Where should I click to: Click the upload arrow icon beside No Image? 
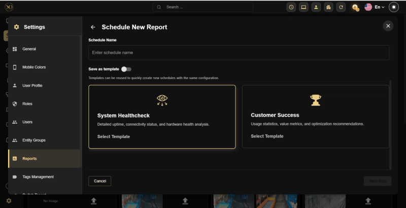(94, 201)
